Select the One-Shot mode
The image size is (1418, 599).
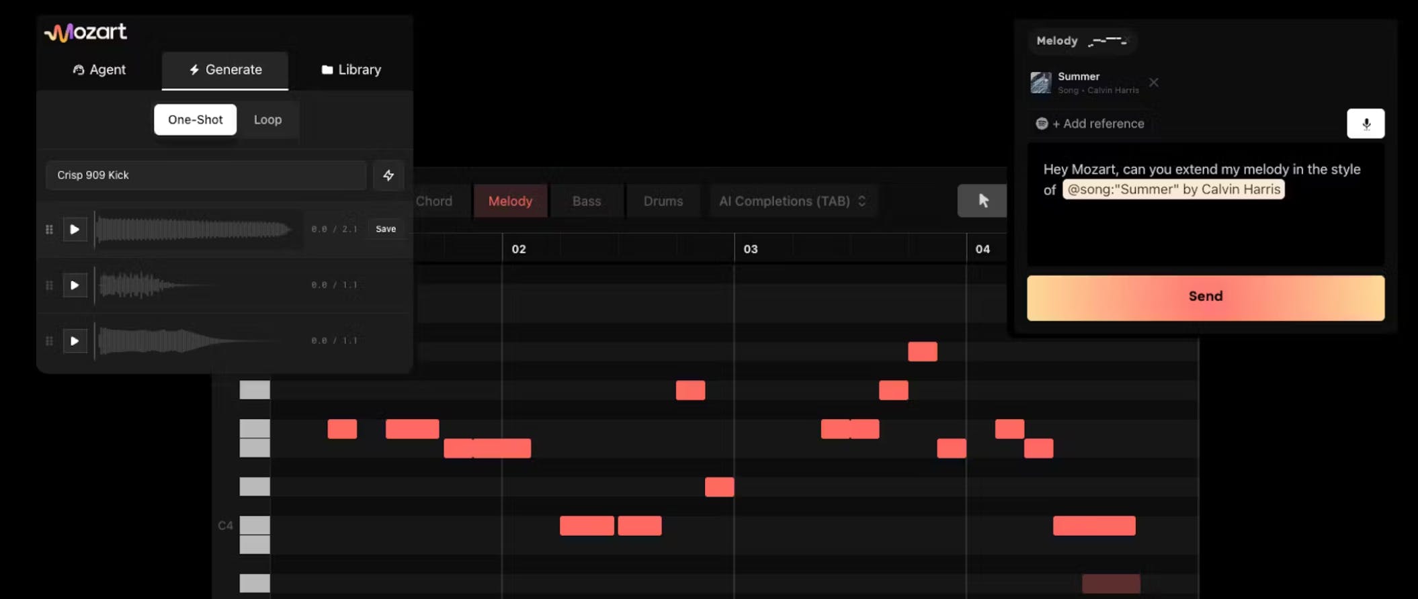pos(196,120)
